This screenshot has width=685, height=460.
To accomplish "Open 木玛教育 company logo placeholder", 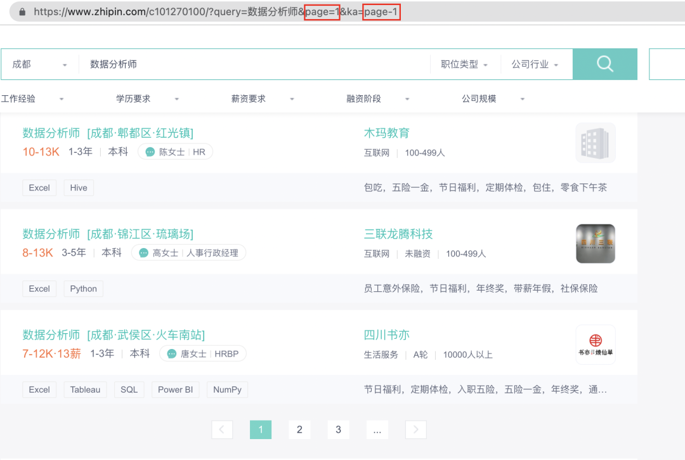I will (x=595, y=143).
